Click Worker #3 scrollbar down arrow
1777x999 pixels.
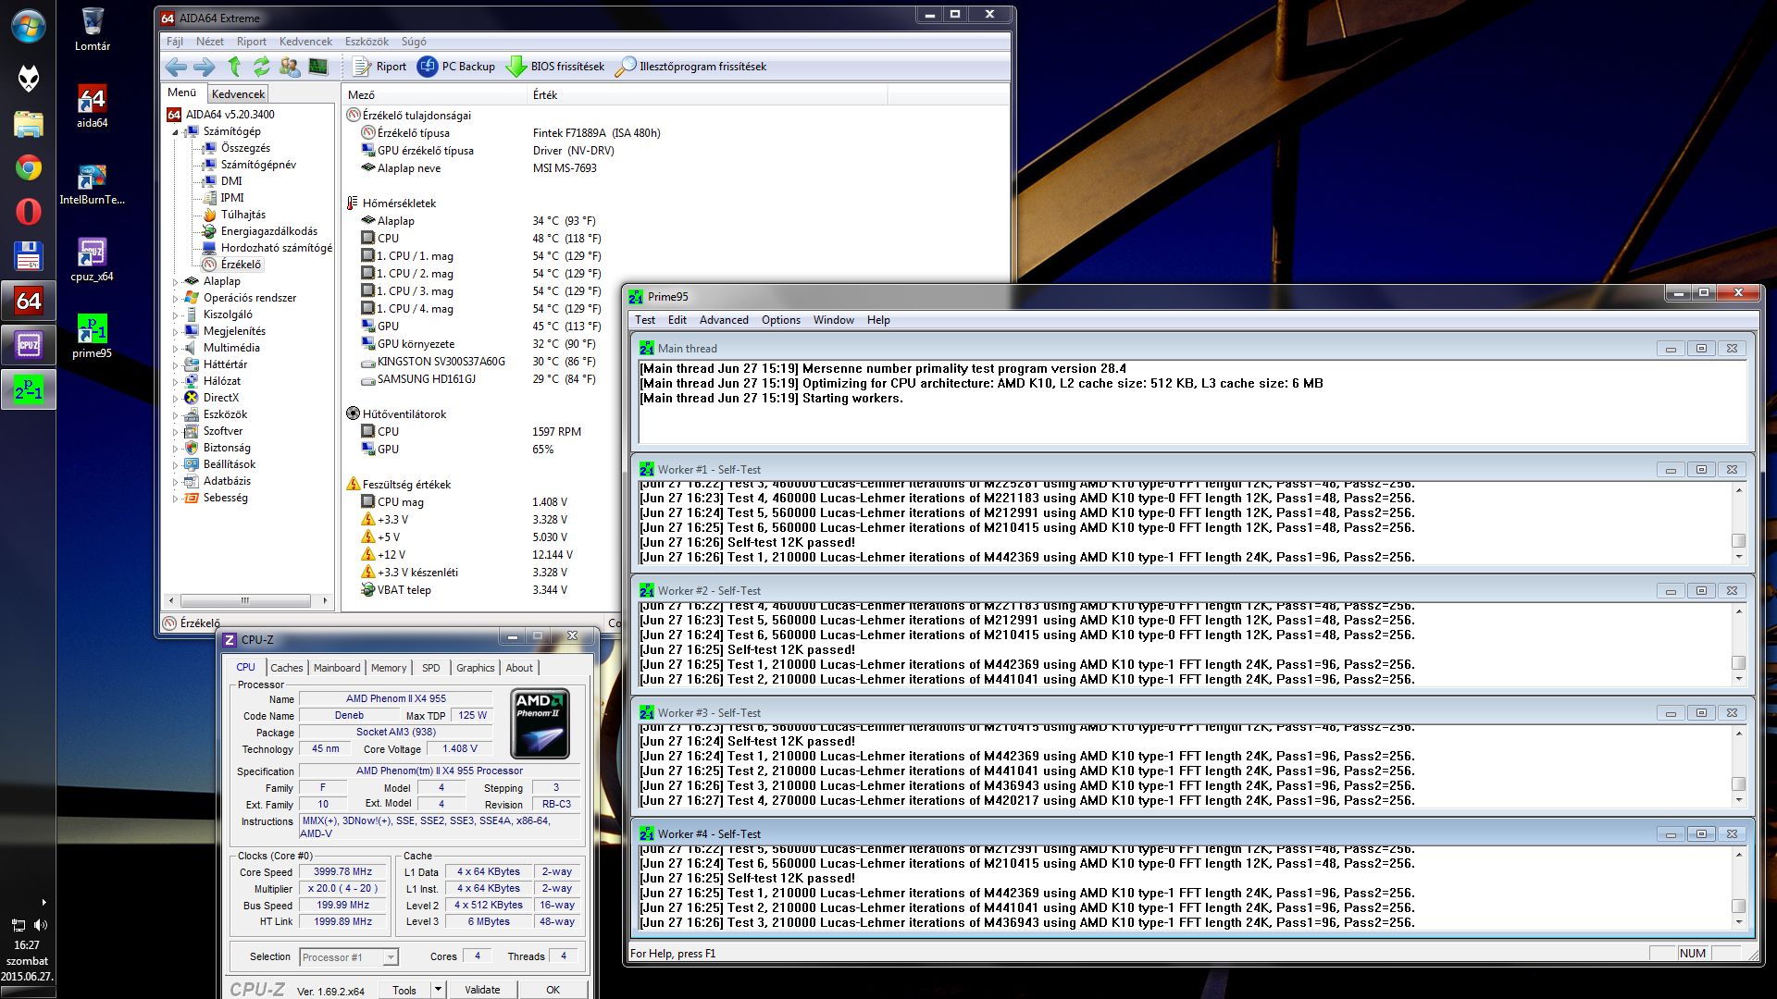pos(1739,799)
